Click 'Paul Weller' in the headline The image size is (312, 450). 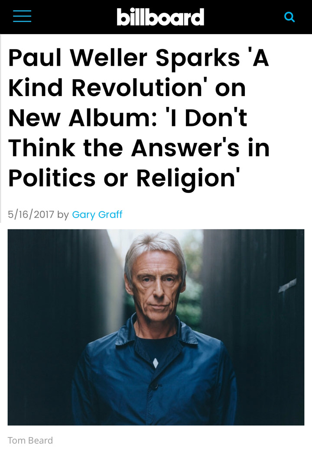pos(78,58)
